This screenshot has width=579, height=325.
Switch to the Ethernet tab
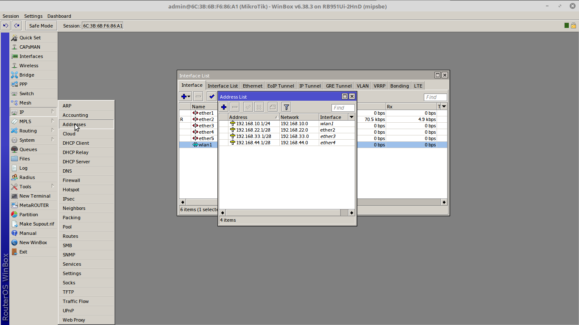click(253, 86)
